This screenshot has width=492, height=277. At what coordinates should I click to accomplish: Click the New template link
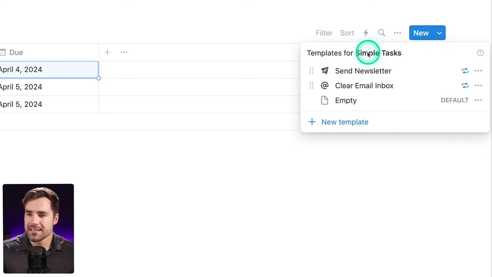pos(344,122)
